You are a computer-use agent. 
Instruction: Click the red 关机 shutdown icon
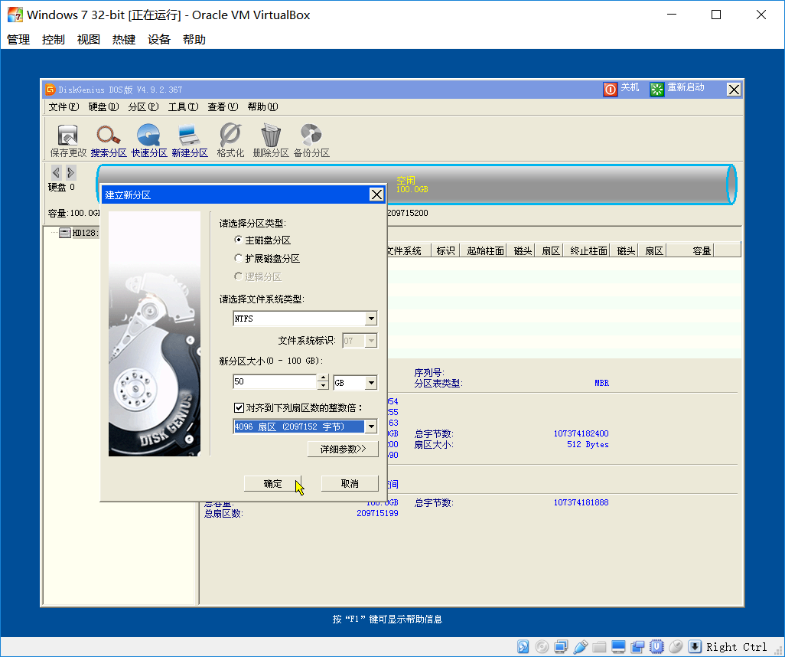click(x=611, y=89)
